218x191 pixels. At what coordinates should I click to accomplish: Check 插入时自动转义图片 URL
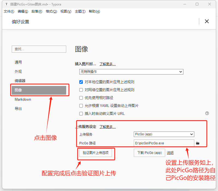(x=81, y=114)
